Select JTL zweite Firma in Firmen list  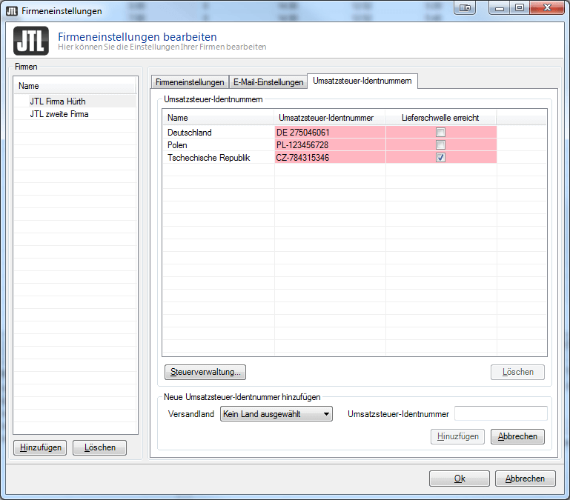point(76,114)
